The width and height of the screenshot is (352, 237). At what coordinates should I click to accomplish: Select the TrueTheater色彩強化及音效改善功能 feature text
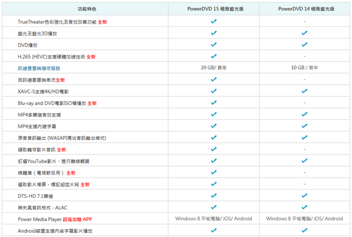click(57, 22)
